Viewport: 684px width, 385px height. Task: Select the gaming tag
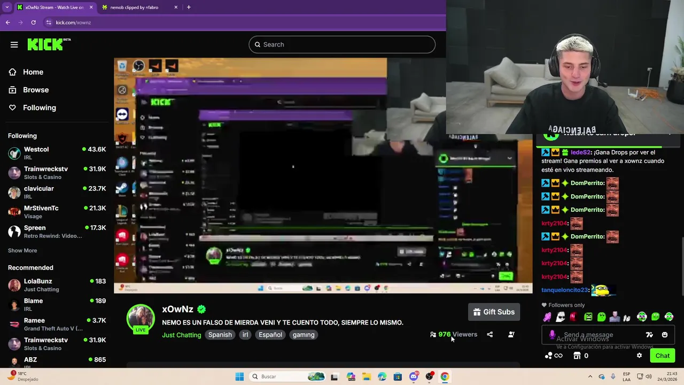304,335
